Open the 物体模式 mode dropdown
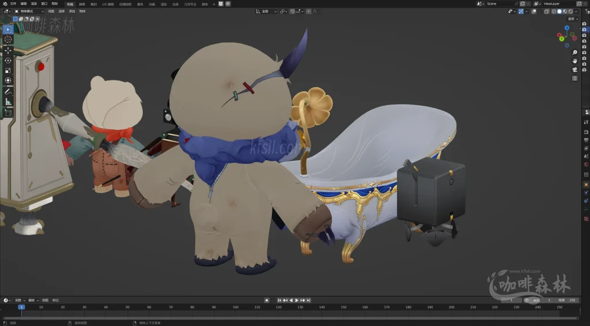Screen dimensions: 590x326 point(29,11)
